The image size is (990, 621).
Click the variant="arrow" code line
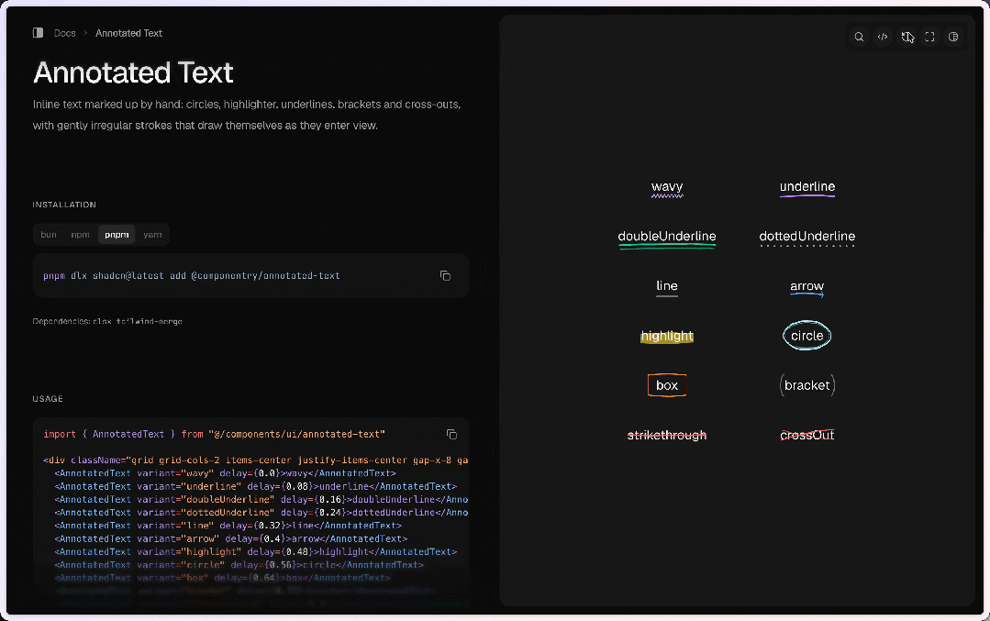(x=231, y=539)
